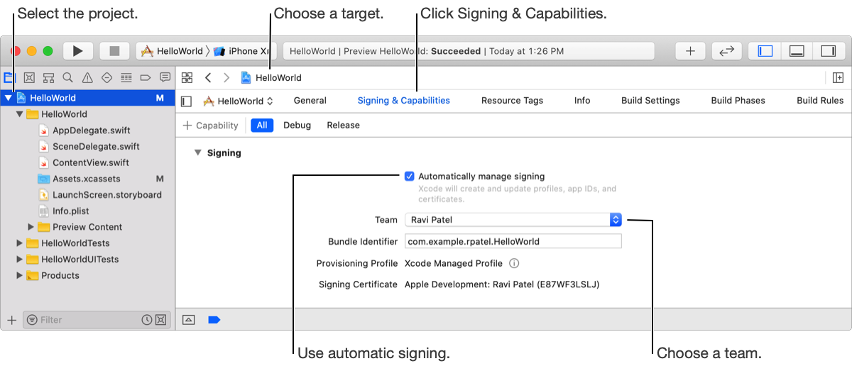Click the Bundle Identifier text field
The width and height of the screenshot is (852, 366).
click(x=513, y=241)
